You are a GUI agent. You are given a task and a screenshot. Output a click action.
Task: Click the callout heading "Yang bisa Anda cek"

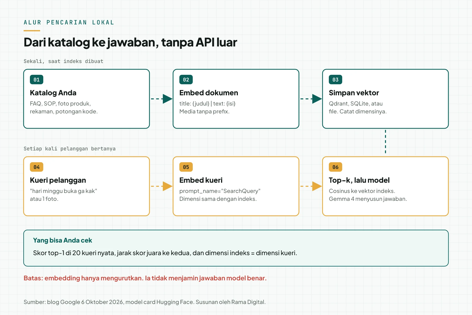click(62, 240)
